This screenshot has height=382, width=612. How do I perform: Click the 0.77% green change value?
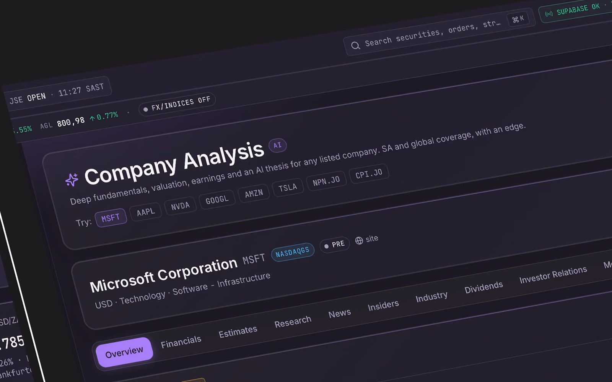pyautogui.click(x=104, y=117)
